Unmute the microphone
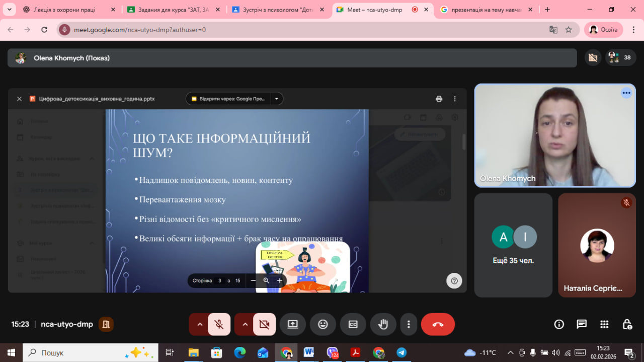This screenshot has height=362, width=644. tap(219, 324)
